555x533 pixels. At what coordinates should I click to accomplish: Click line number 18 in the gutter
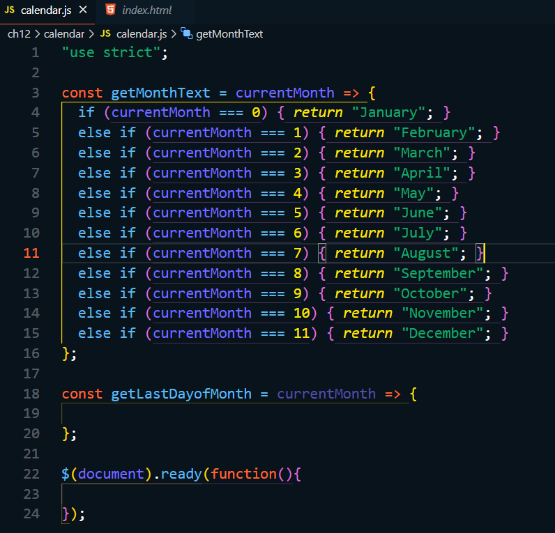(31, 394)
